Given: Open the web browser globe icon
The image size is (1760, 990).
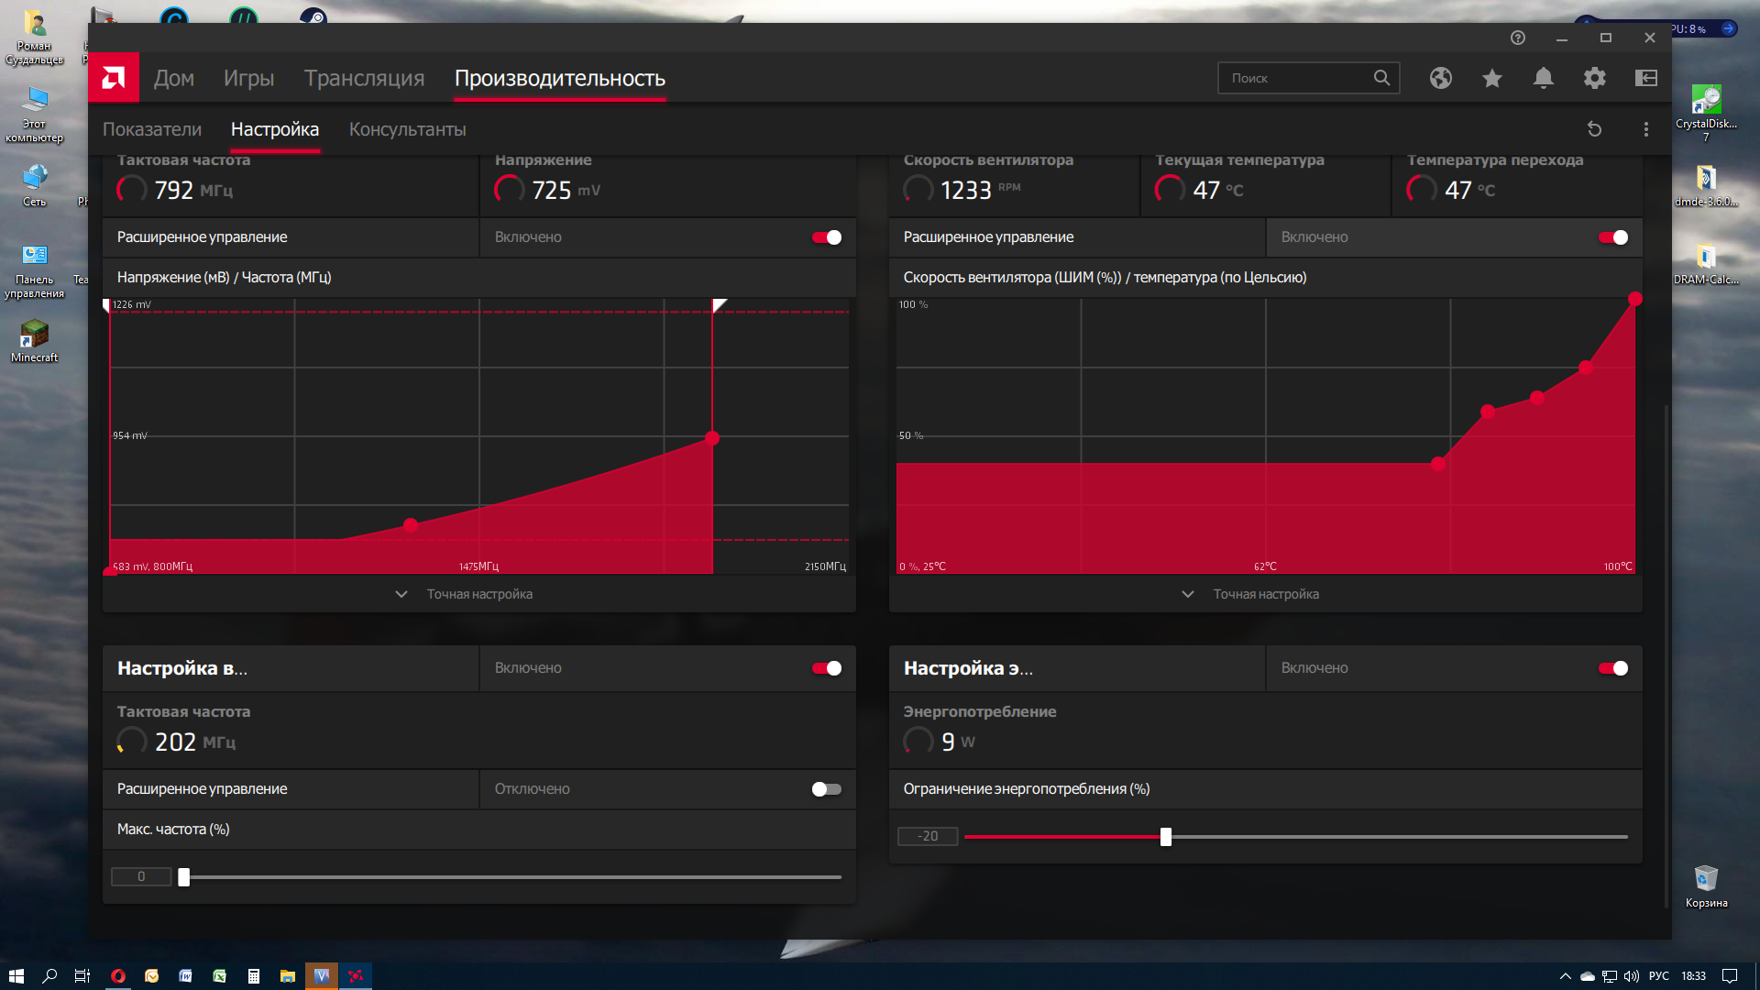Looking at the screenshot, I should pos(1440,78).
